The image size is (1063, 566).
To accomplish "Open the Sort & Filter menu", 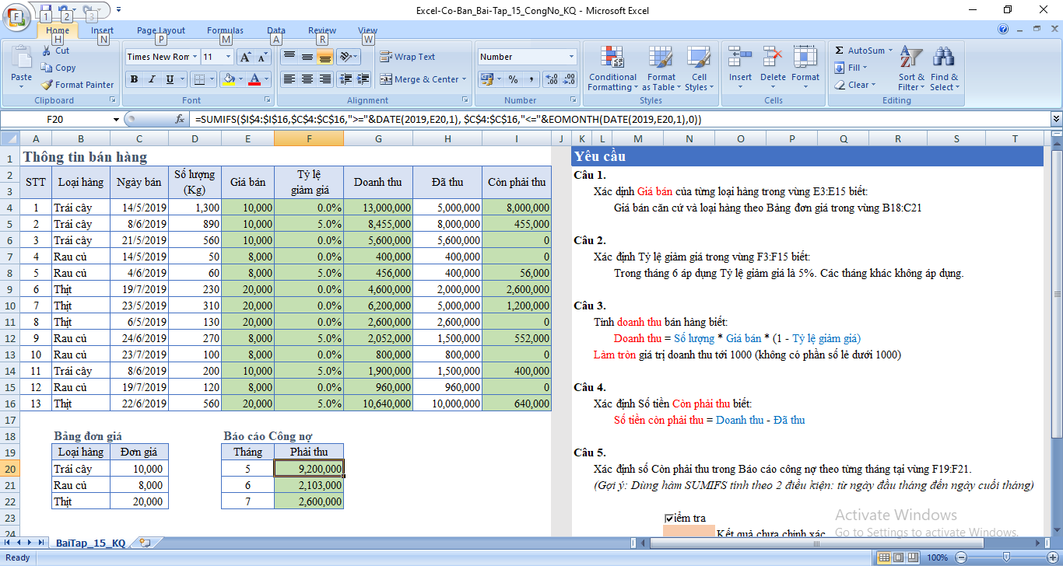I will coord(910,68).
